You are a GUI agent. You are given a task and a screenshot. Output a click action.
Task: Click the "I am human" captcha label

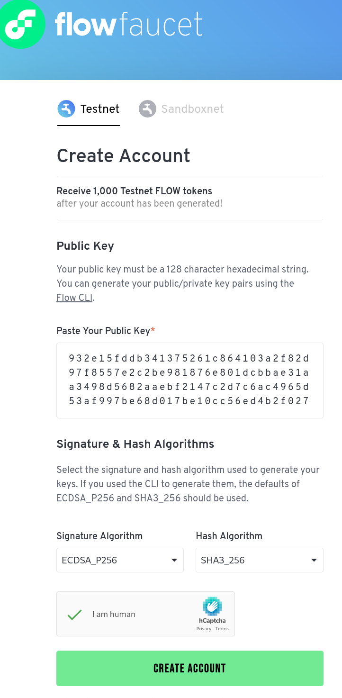point(114,614)
